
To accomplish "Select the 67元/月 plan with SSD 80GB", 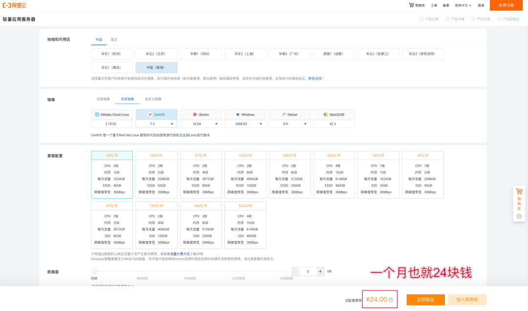I will (112, 225).
